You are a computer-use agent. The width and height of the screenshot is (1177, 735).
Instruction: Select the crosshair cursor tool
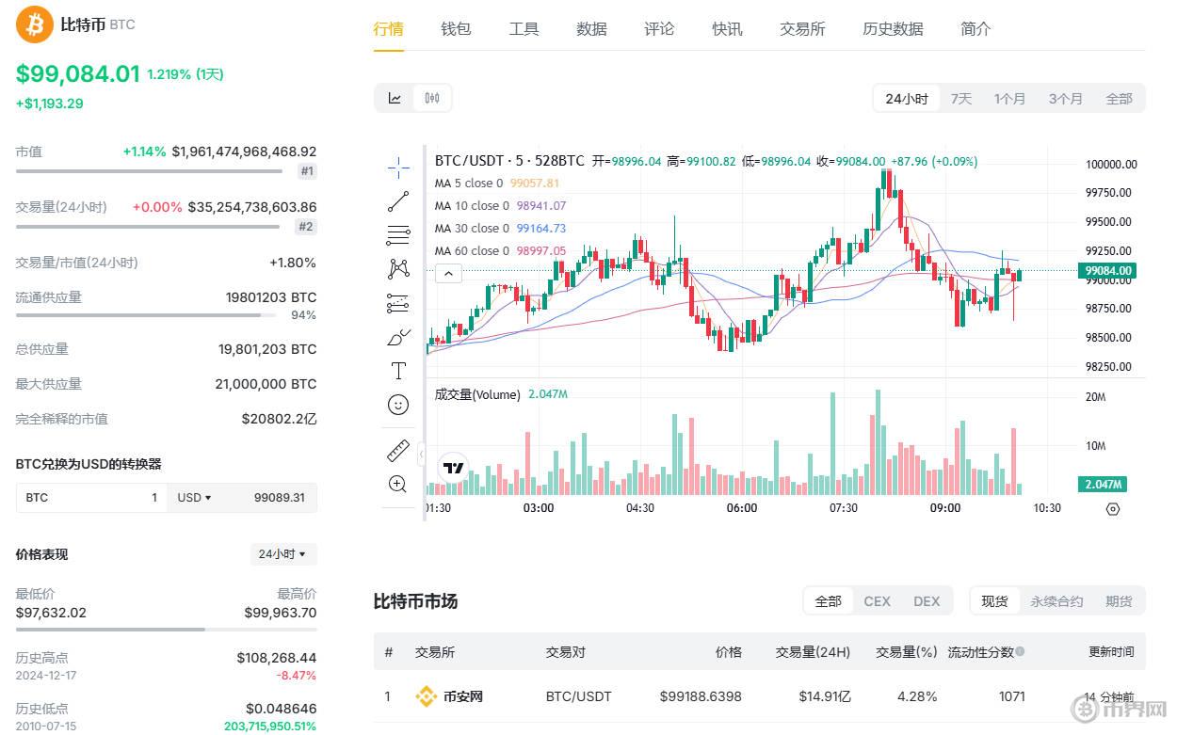pyautogui.click(x=398, y=168)
